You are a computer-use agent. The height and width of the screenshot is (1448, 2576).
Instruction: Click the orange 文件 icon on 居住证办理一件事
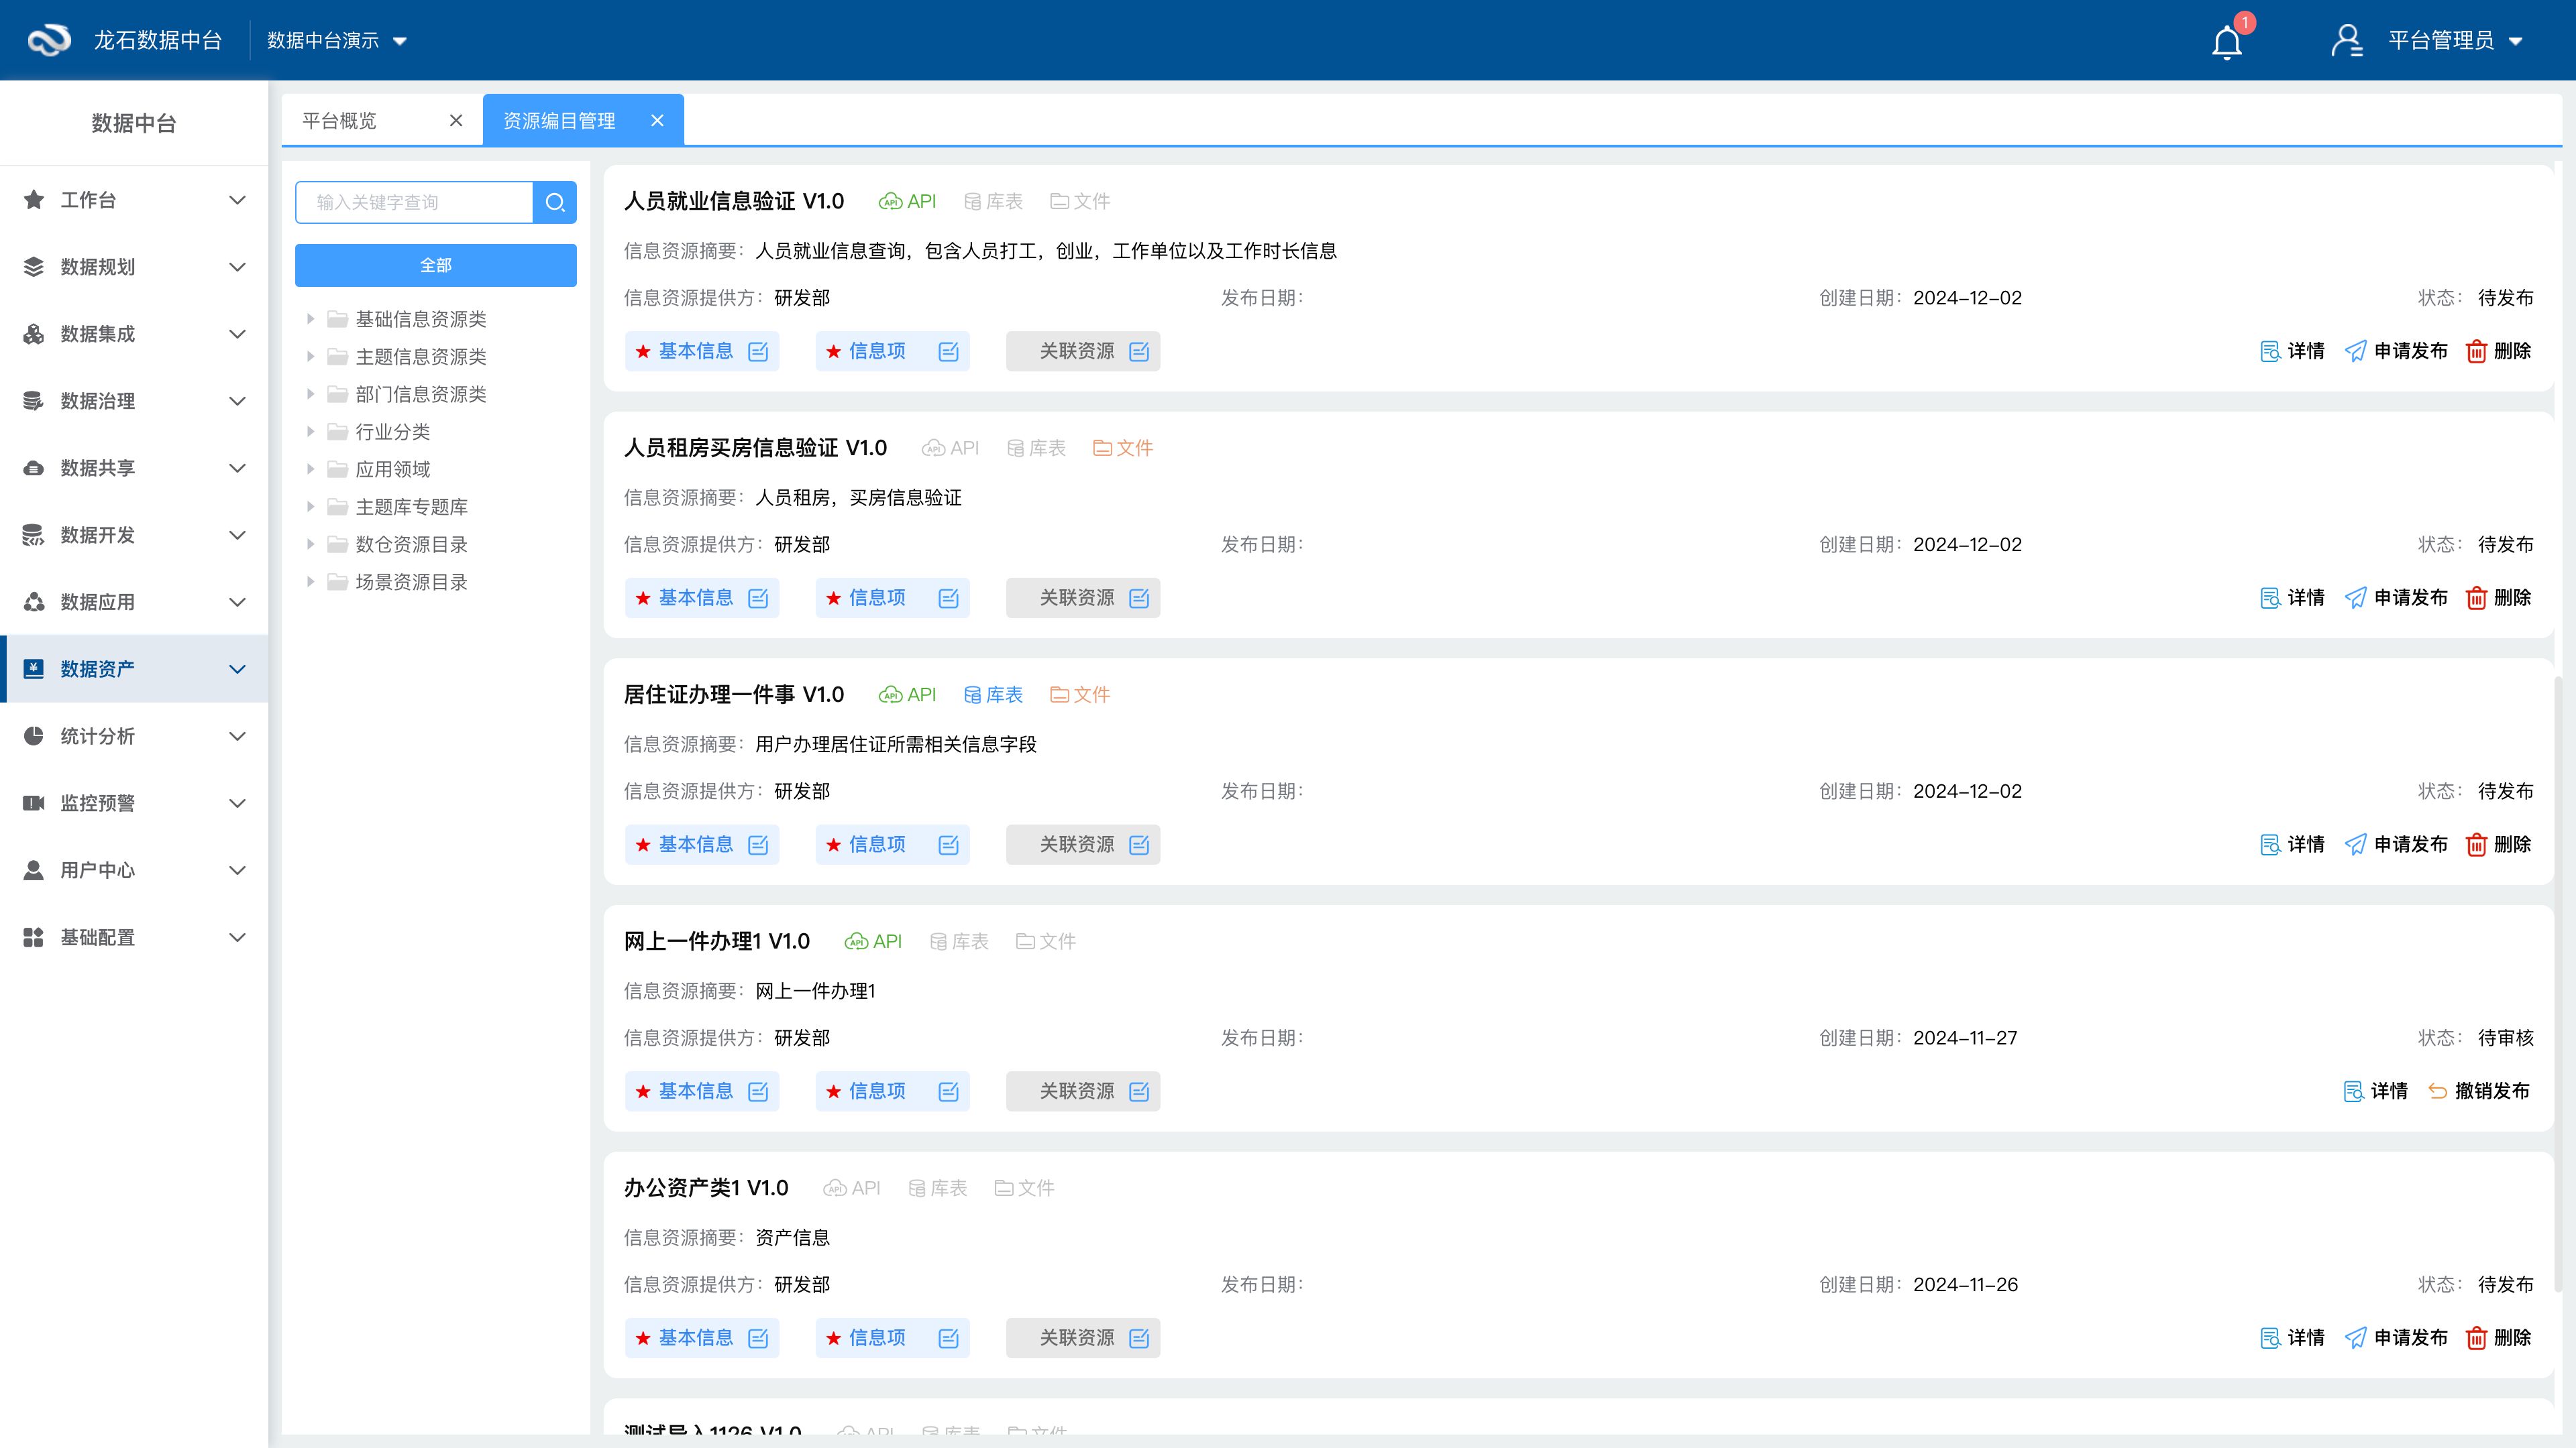(1059, 694)
